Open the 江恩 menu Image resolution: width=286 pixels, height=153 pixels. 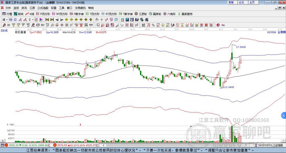coord(32,8)
